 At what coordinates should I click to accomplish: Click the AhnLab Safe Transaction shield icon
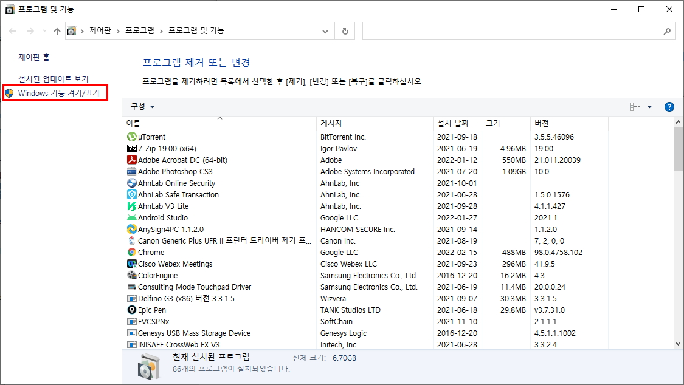(132, 195)
